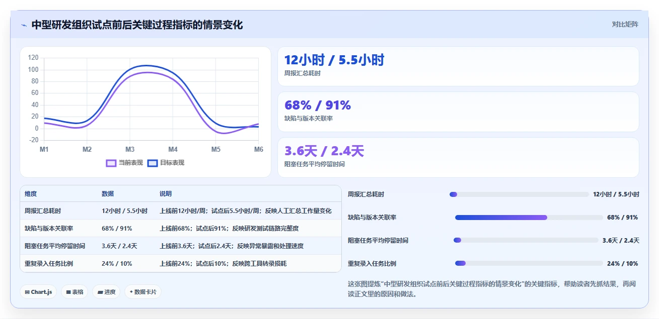Click the description mentioning 异常暴露和处理速度
659x319 pixels.
click(232, 246)
